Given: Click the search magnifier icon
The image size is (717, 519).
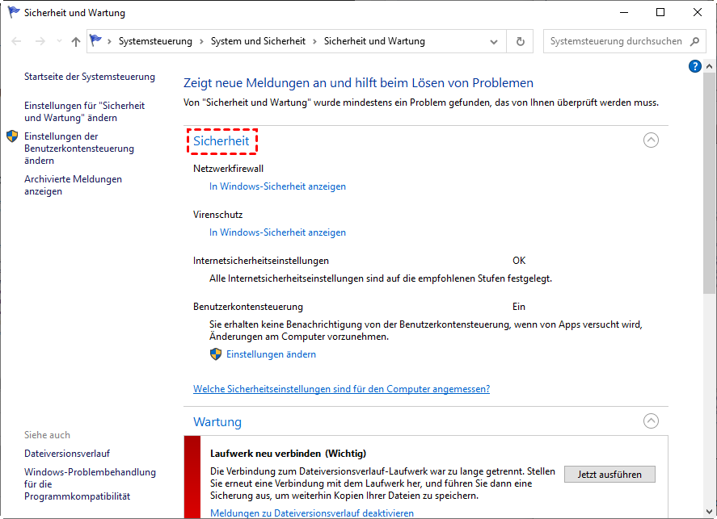Looking at the screenshot, I should tap(694, 41).
